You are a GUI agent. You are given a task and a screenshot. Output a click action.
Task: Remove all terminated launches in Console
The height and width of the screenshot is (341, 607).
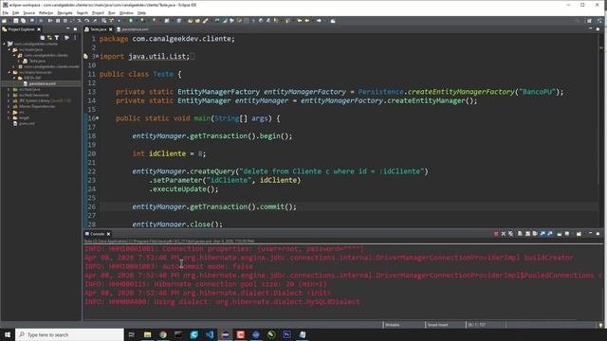(510, 234)
